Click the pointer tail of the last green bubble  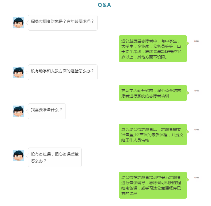coord(188,180)
